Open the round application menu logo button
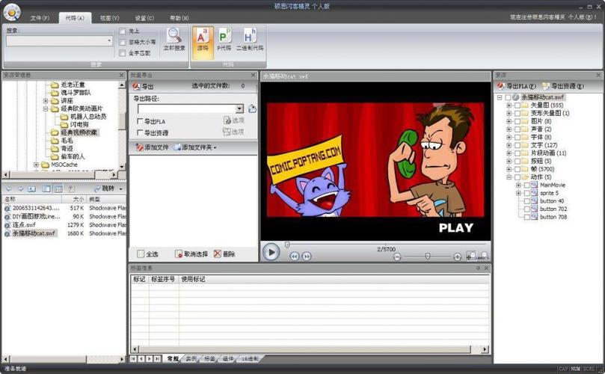Image resolution: width=605 pixels, height=374 pixels. point(12,13)
